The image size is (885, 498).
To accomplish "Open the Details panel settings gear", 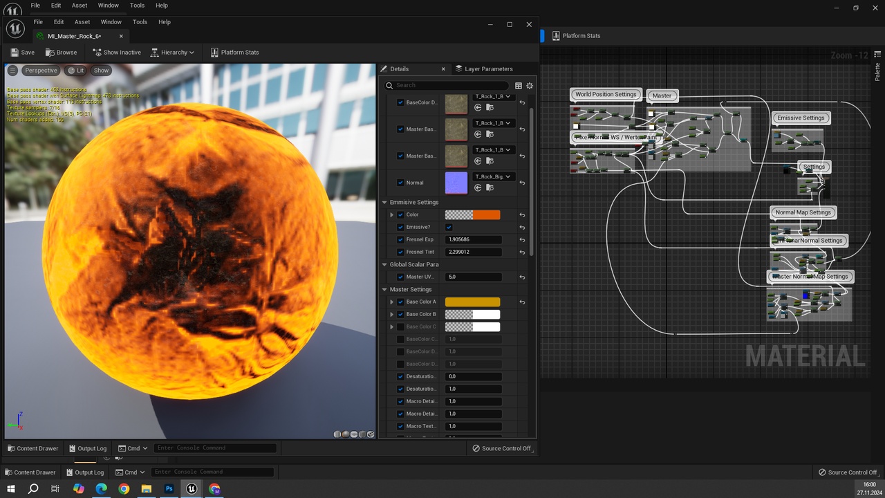I will pos(530,86).
